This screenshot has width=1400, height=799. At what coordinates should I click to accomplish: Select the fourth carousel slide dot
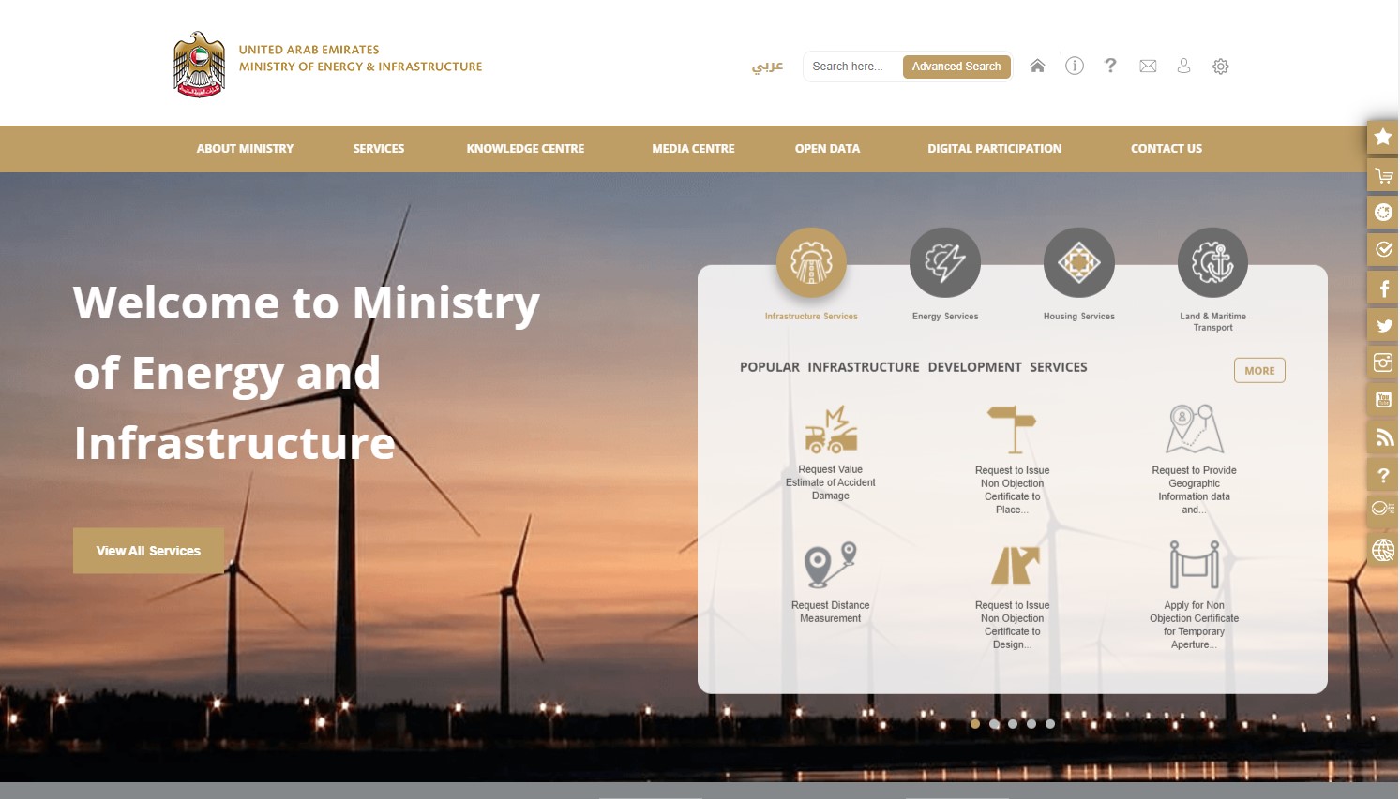click(1031, 723)
